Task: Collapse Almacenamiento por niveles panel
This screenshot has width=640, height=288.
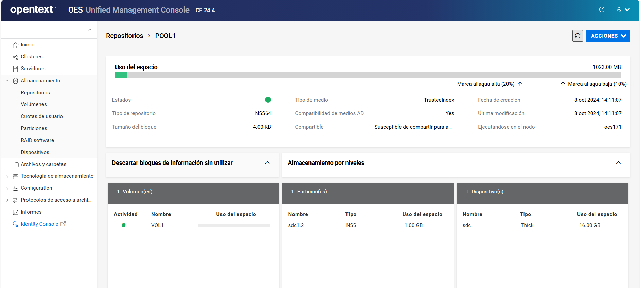Action: click(x=618, y=163)
